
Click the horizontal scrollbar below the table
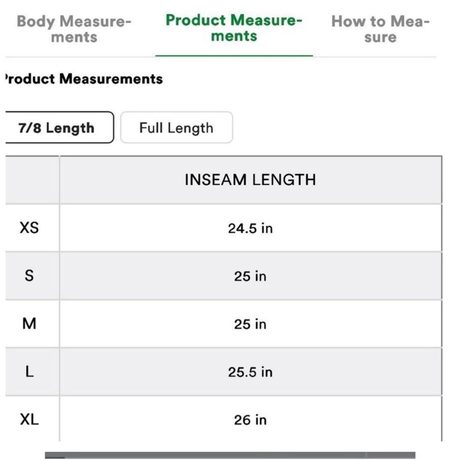pyautogui.click(x=230, y=455)
